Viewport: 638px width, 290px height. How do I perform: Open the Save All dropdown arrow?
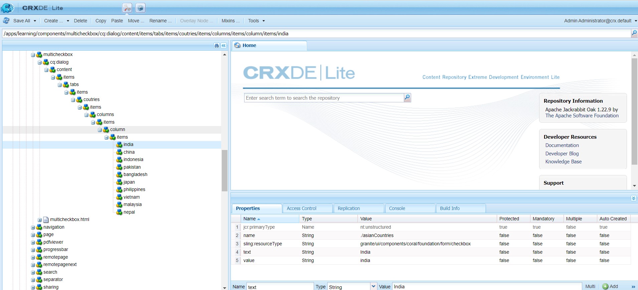coord(35,21)
